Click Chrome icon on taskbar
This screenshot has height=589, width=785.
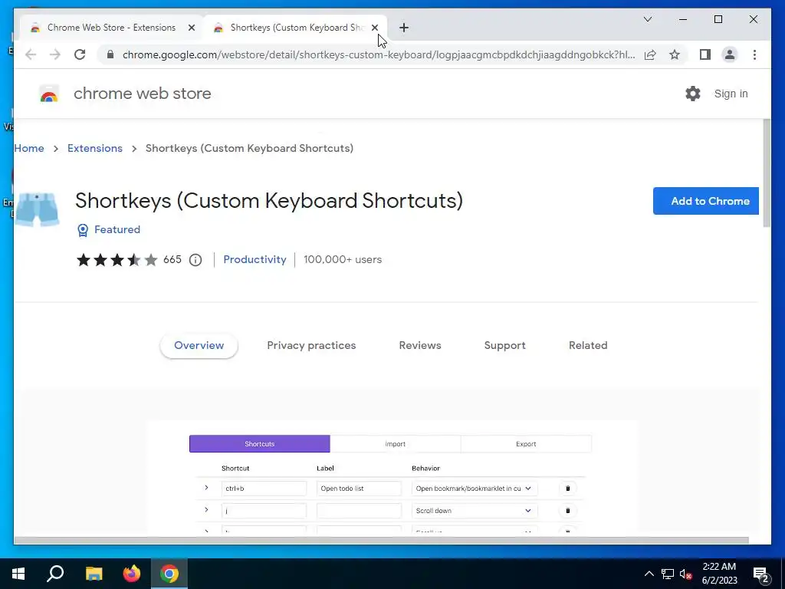point(169,574)
